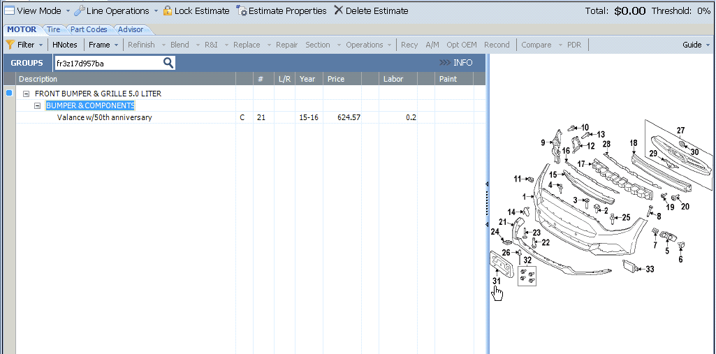
Task: Click the Operations toolbar button
Action: coord(365,45)
